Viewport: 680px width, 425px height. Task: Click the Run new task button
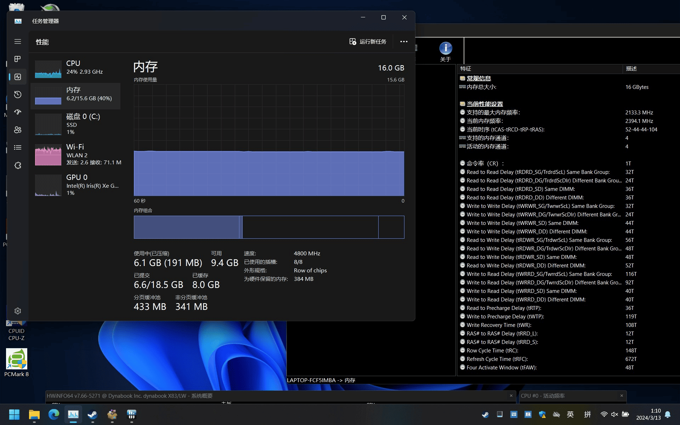[x=368, y=42]
